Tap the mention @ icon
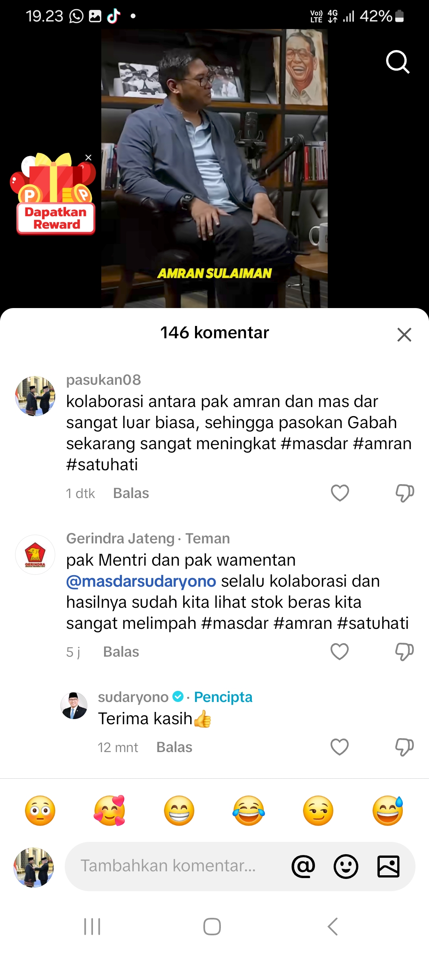Image resolution: width=429 pixels, height=954 pixels. (303, 867)
